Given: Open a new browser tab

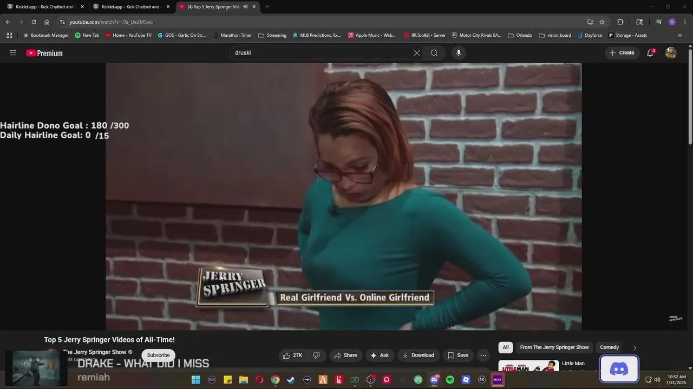Looking at the screenshot, I should 267,6.
